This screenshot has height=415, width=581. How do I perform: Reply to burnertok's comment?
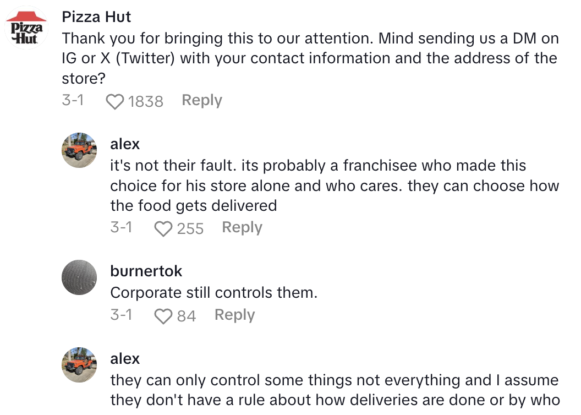point(234,315)
